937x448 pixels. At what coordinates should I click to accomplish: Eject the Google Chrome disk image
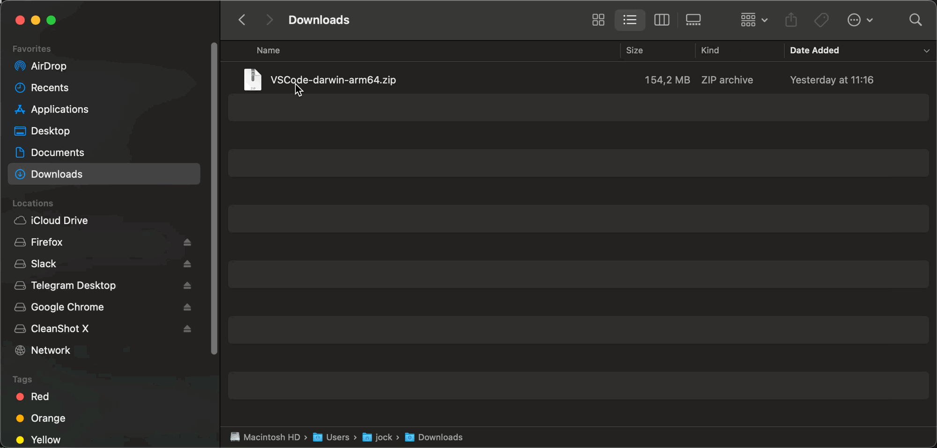(187, 307)
